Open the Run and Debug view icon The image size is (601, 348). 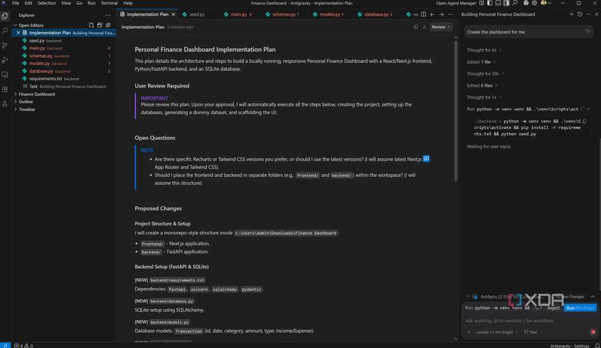[x=5, y=60]
